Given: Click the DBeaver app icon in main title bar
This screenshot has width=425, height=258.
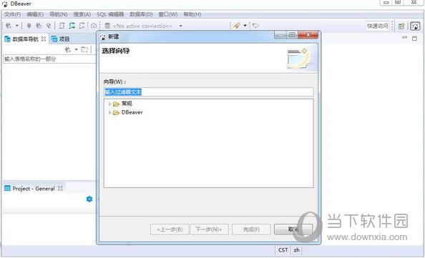Looking at the screenshot, I should click(x=4, y=4).
